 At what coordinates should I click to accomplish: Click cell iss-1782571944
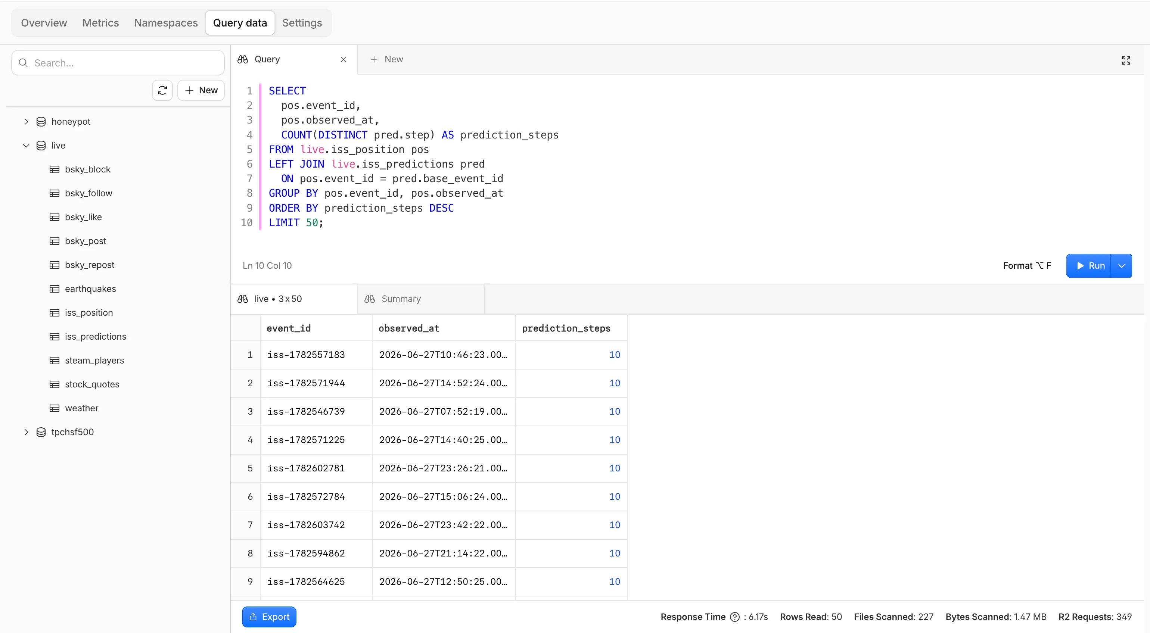tap(316, 383)
